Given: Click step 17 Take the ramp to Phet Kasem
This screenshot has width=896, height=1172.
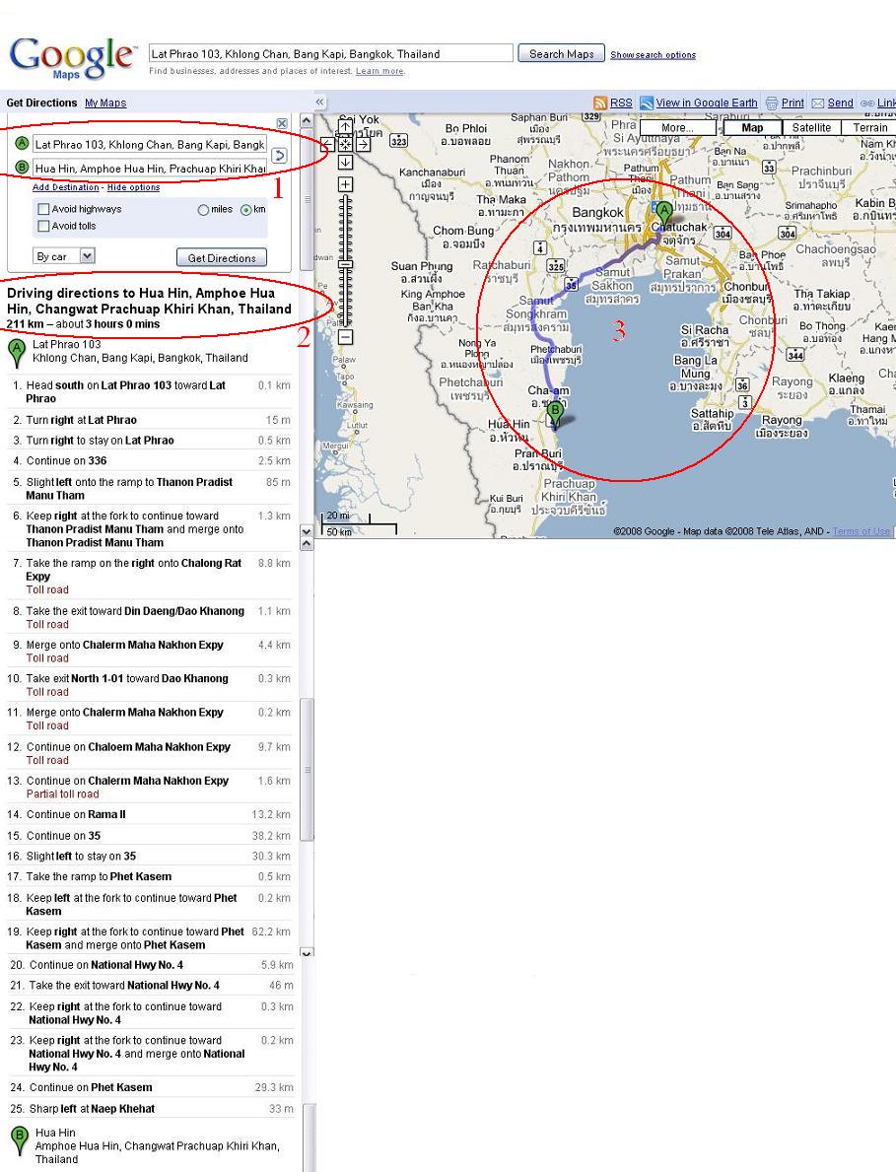Looking at the screenshot, I should pos(149,876).
